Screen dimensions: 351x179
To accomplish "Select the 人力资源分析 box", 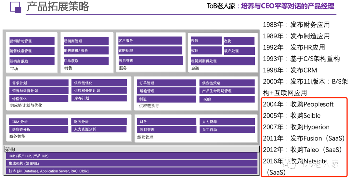I will click(x=99, y=129).
